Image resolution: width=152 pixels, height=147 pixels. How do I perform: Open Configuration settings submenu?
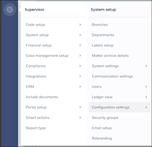pyautogui.click(x=120, y=107)
